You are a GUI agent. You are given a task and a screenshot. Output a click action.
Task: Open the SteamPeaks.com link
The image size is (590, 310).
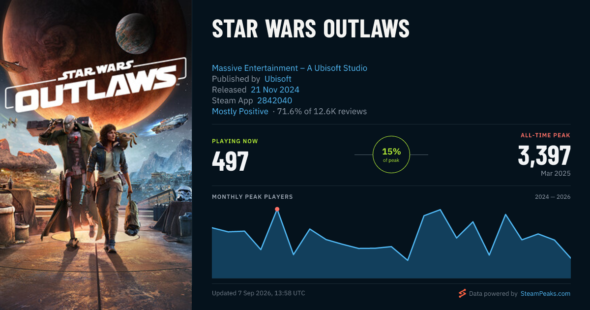[545, 293]
